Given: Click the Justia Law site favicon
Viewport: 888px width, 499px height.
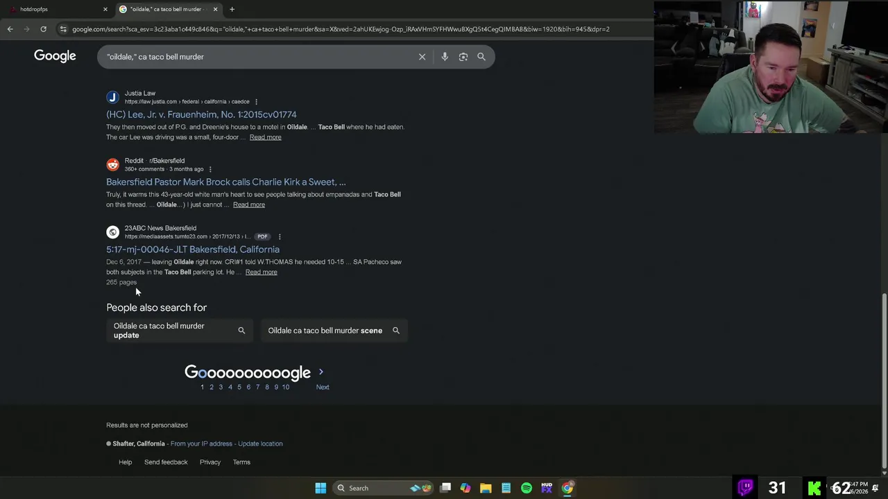Looking at the screenshot, I should [112, 97].
